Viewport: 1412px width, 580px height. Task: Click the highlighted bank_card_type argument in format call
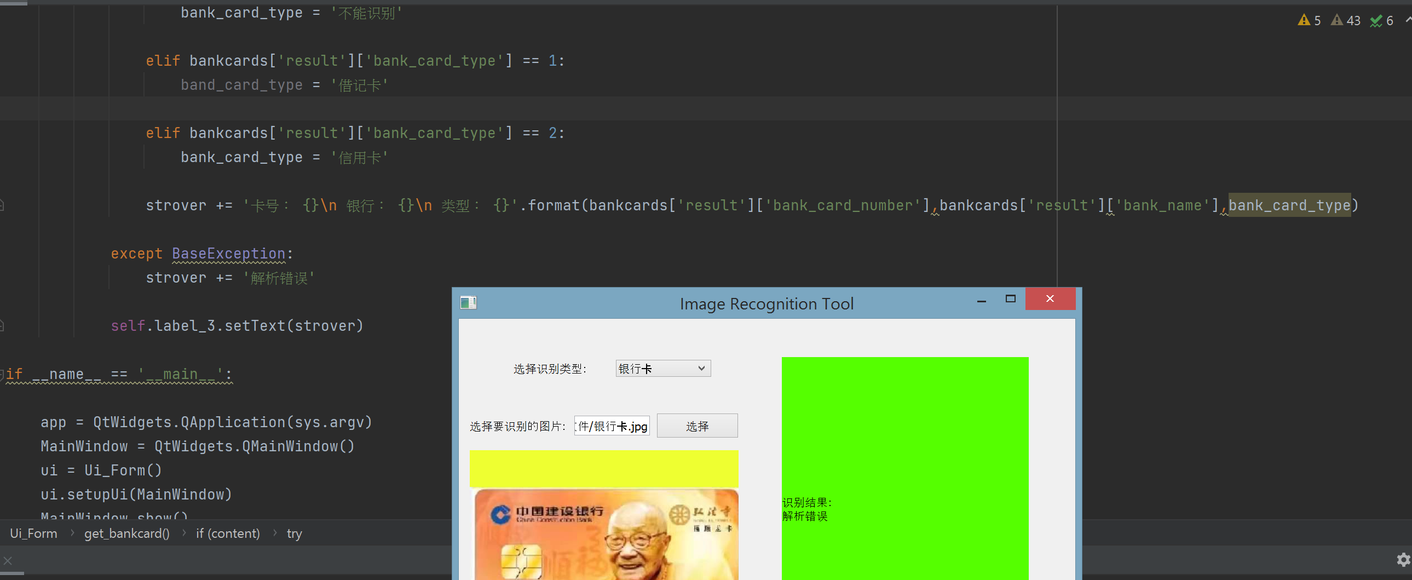tap(1289, 205)
